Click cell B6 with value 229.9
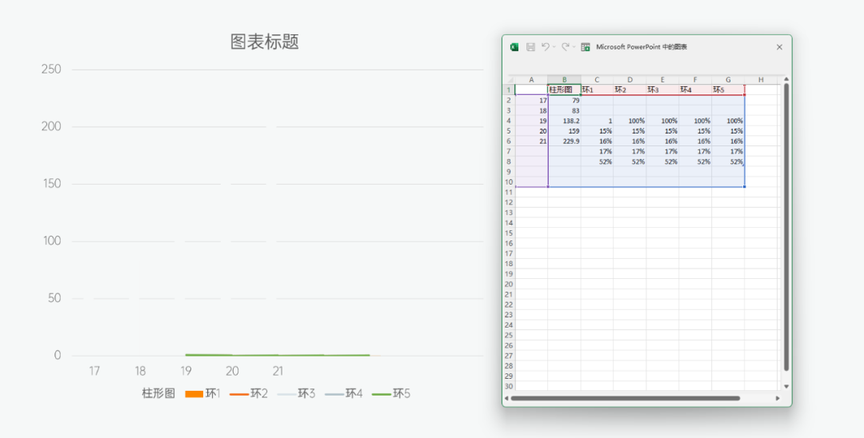The image size is (864, 438). pyautogui.click(x=564, y=141)
